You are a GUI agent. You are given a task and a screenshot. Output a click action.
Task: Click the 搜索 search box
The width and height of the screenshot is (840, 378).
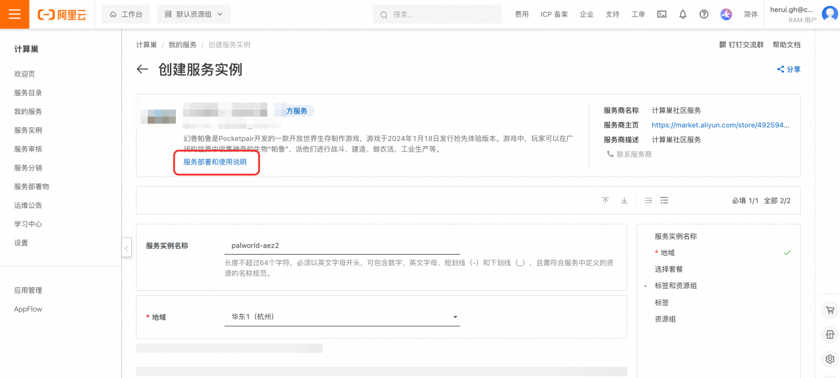(x=437, y=14)
